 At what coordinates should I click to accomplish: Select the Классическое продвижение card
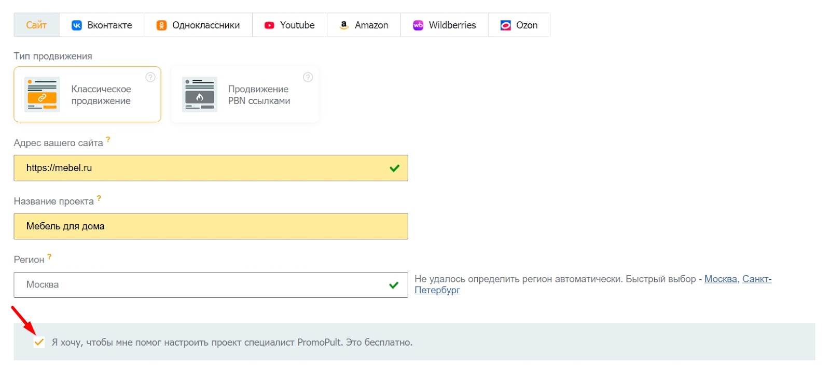pyautogui.click(x=87, y=94)
